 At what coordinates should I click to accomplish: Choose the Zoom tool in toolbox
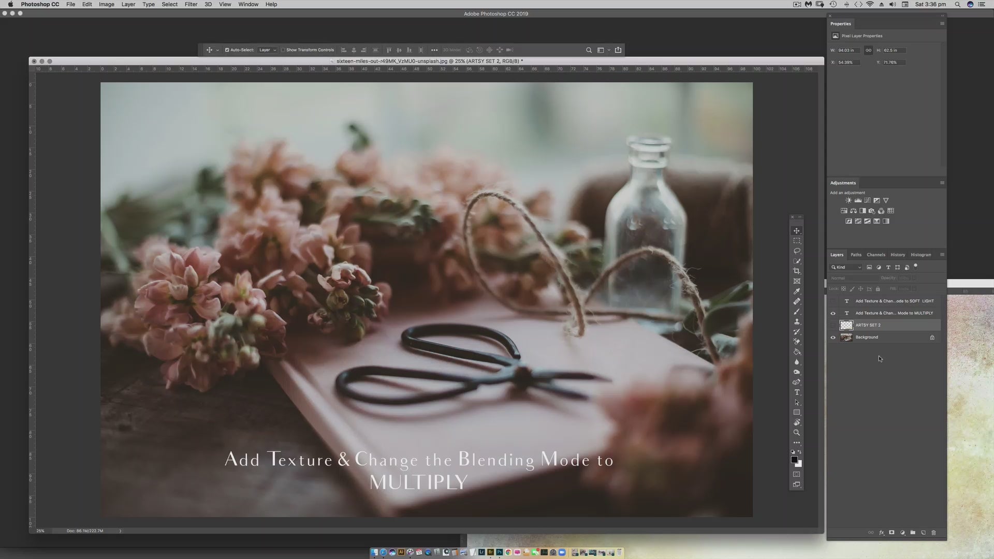[x=797, y=433]
